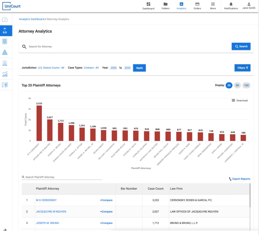Open the M H CERSONSKY attorney link

[x=46, y=200]
